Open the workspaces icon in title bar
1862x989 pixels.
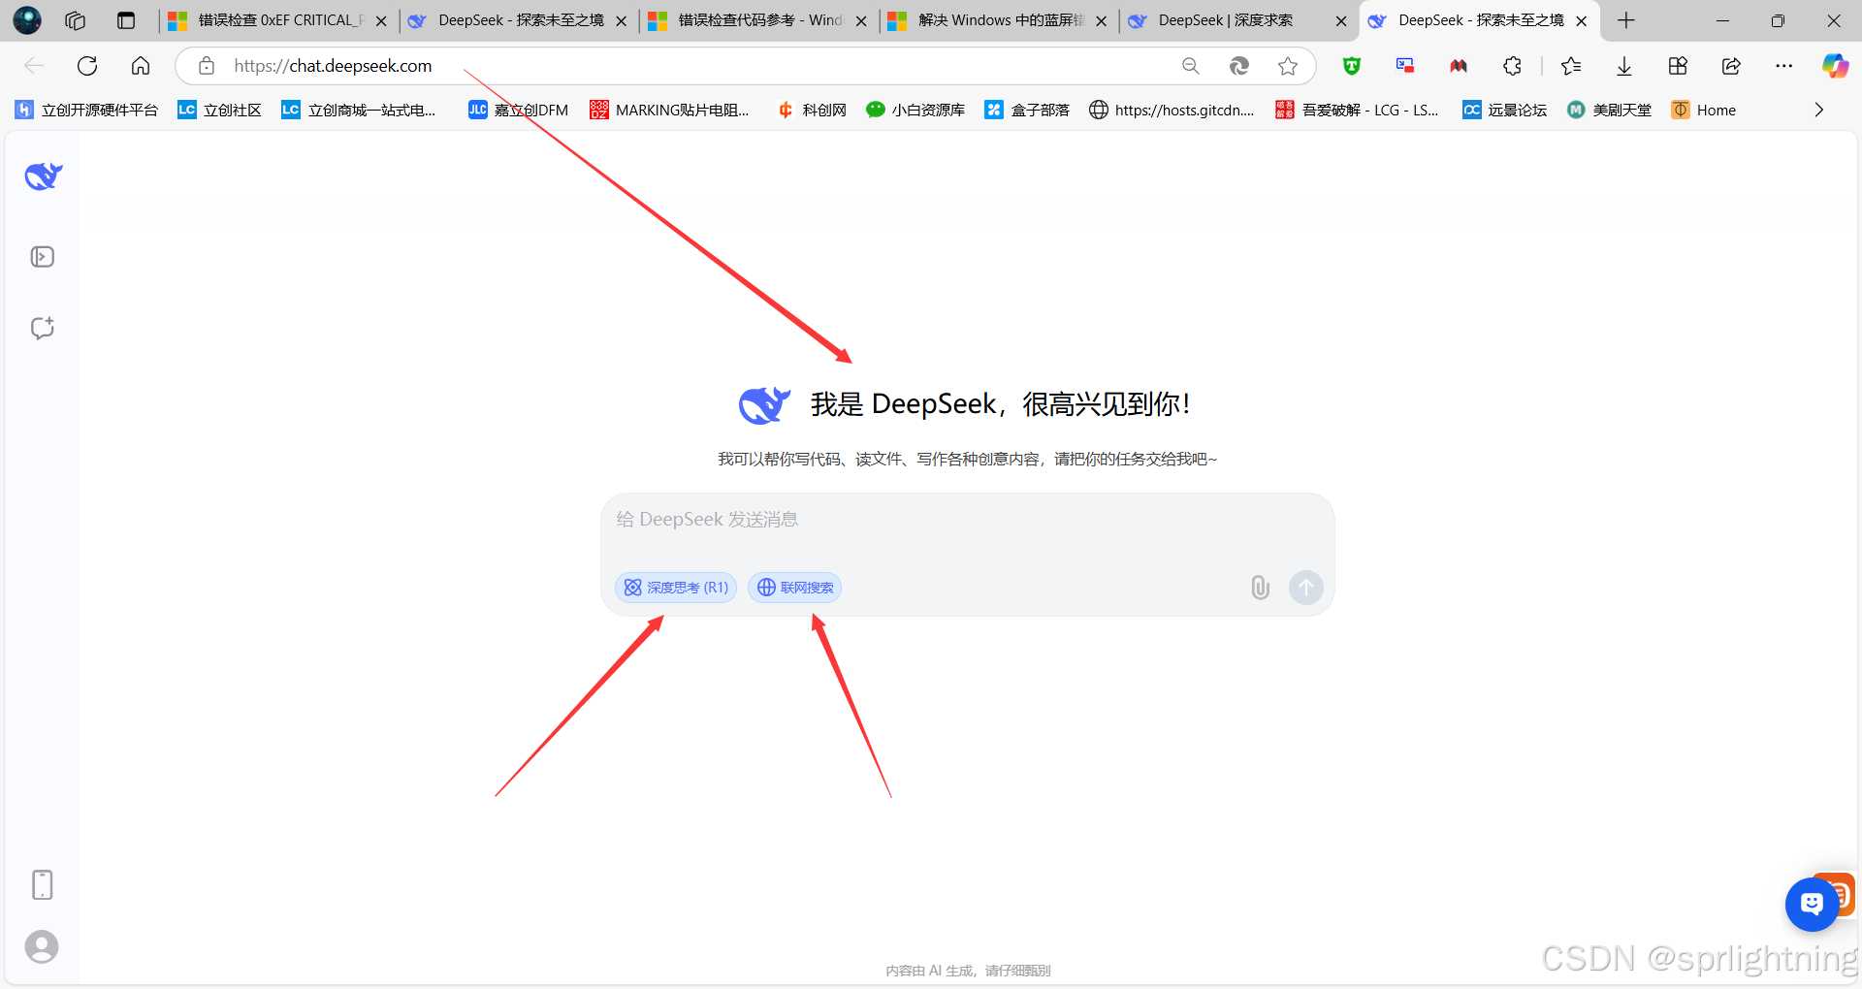coord(76,20)
